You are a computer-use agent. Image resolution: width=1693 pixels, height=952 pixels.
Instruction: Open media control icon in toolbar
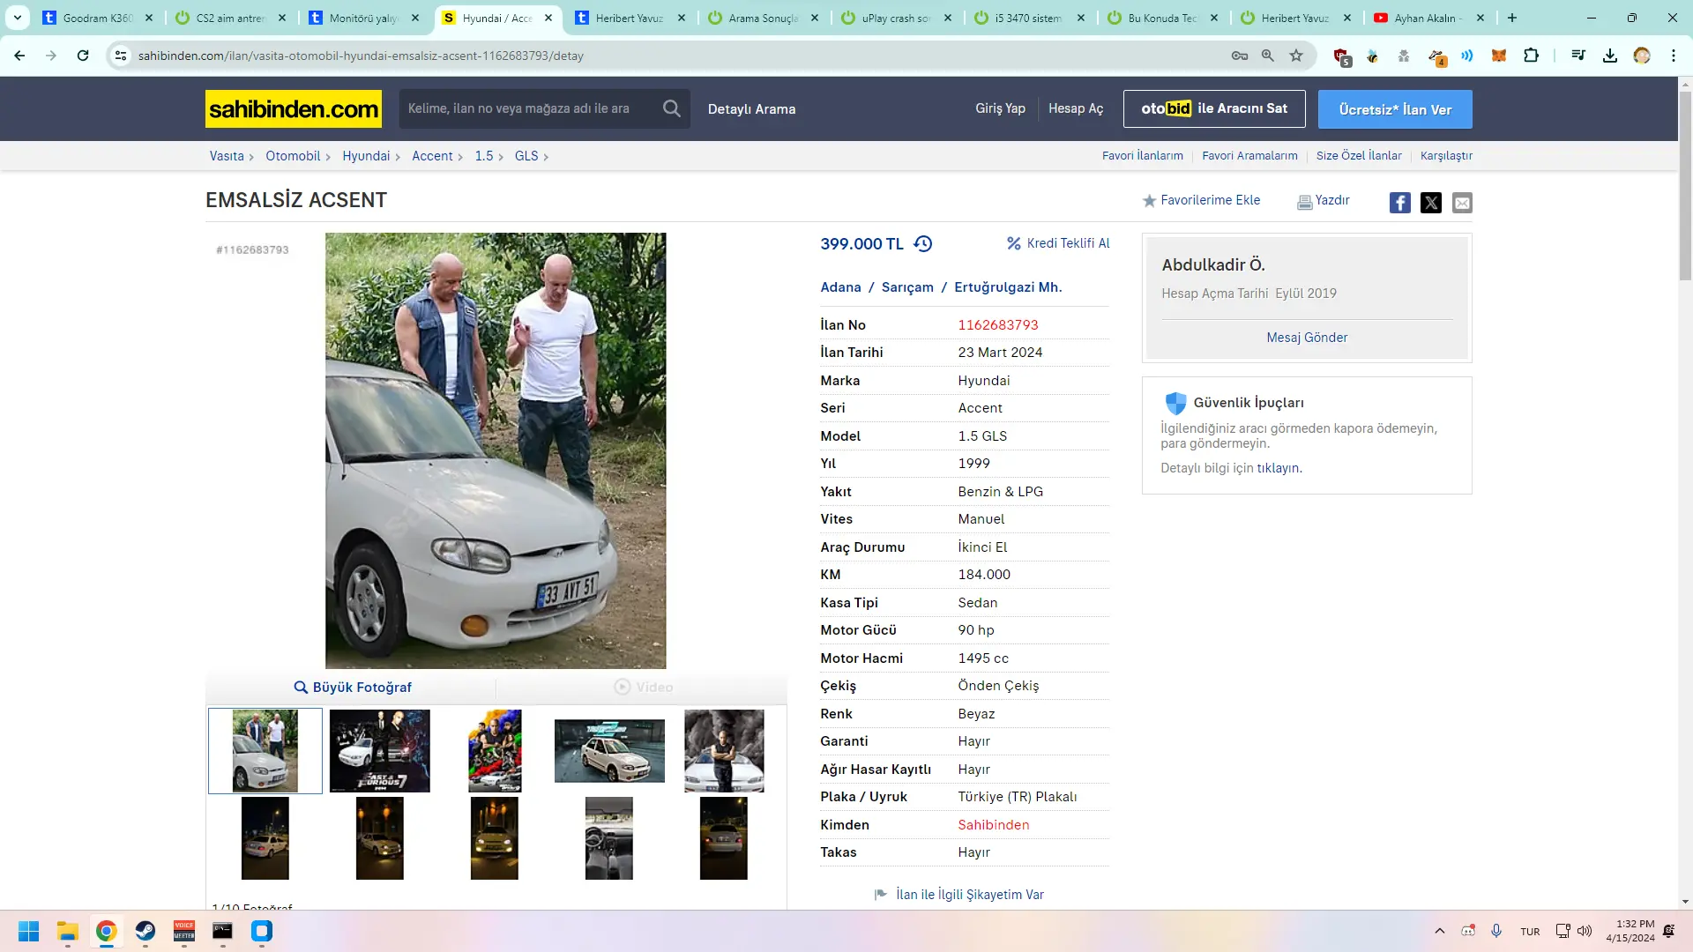click(x=1578, y=56)
